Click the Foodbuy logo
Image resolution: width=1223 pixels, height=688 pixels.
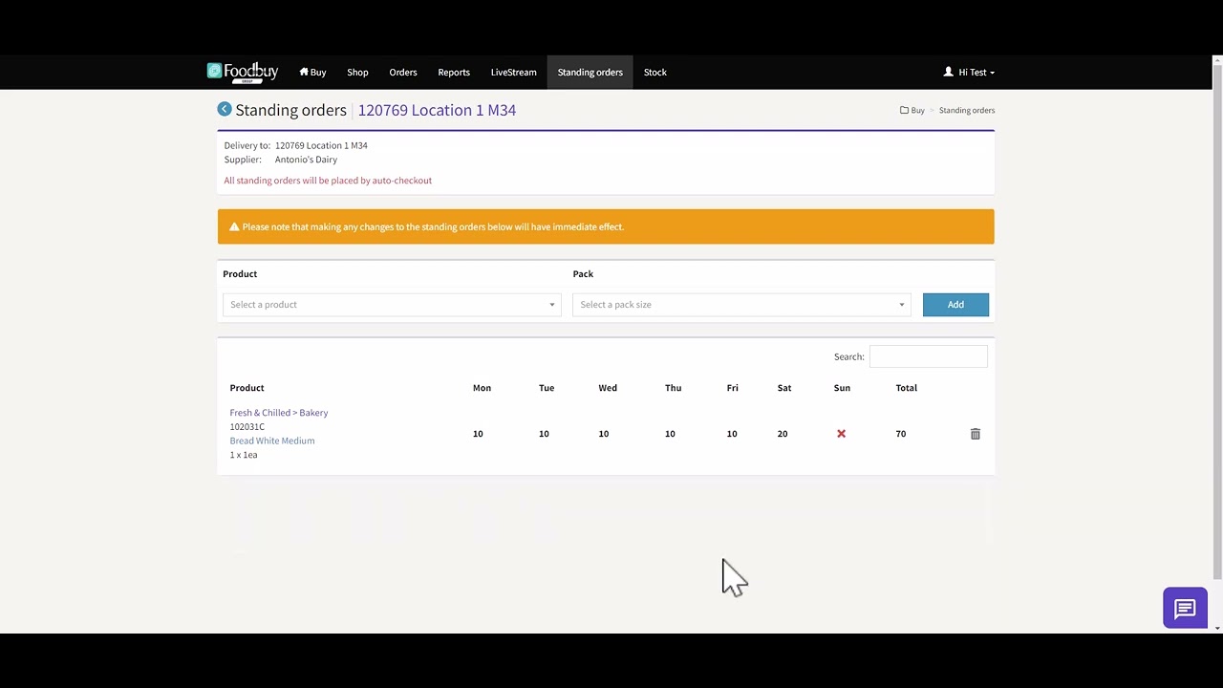[243, 73]
